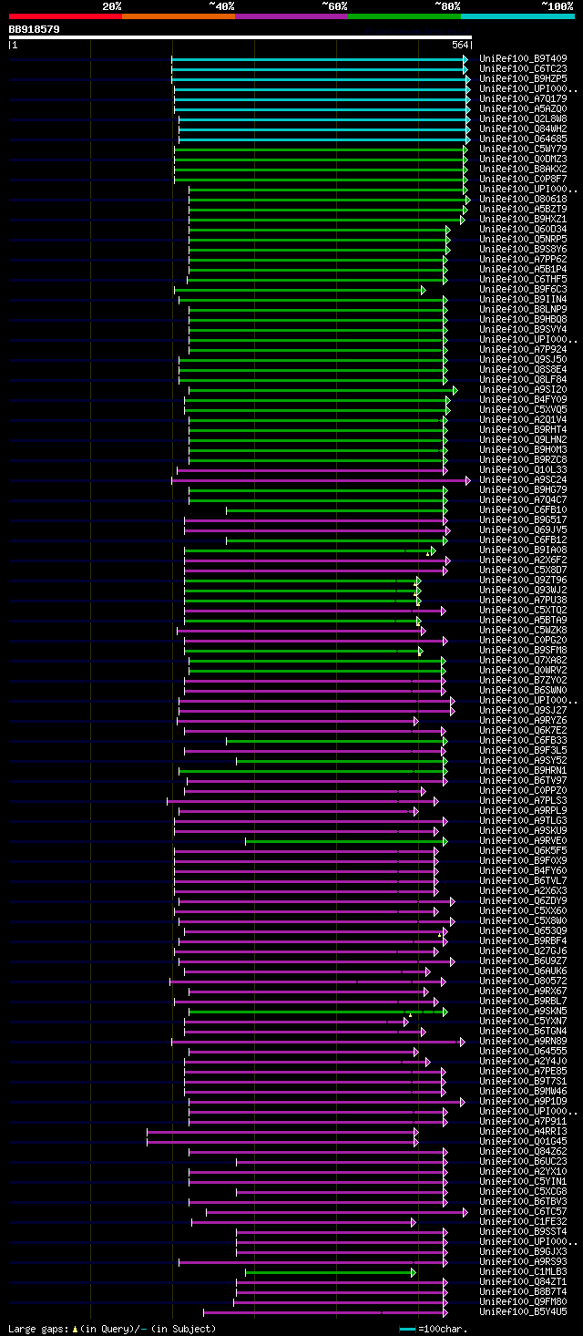The height and width of the screenshot is (1336, 583).
Task: Click the purple alignment bar for UniRef100_A4RRI3
Action: pyautogui.click(x=282, y=1132)
